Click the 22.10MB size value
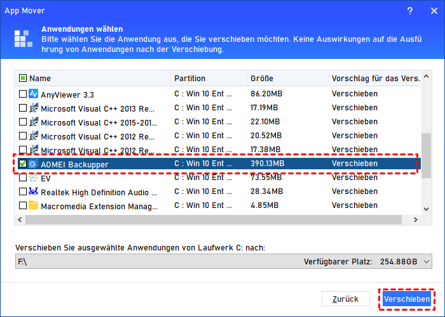445x317 pixels. click(x=265, y=122)
